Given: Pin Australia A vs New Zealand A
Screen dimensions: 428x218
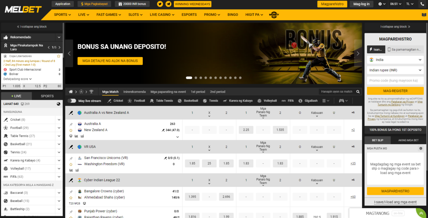Looking at the screenshot, I should (71, 124).
